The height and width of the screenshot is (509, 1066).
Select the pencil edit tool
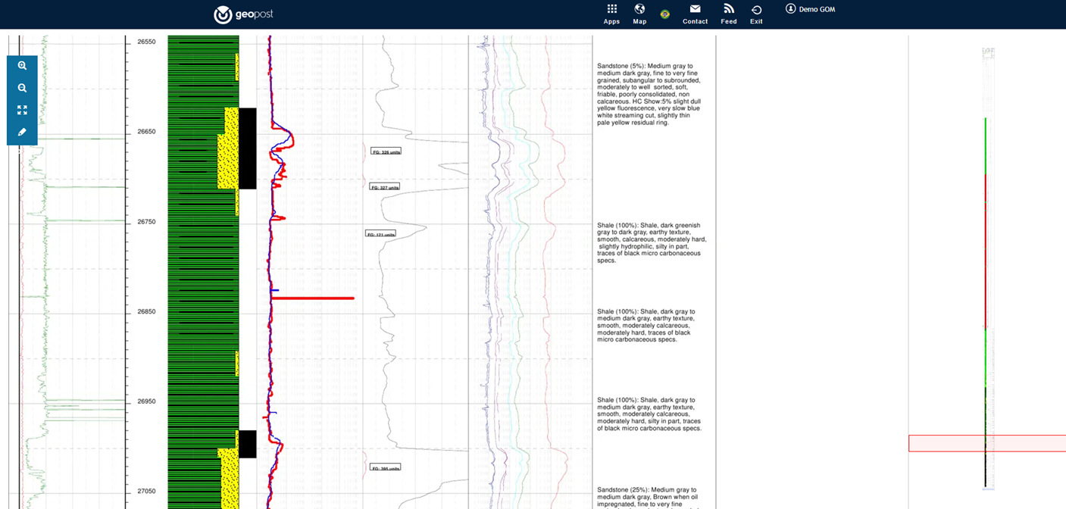click(x=22, y=132)
